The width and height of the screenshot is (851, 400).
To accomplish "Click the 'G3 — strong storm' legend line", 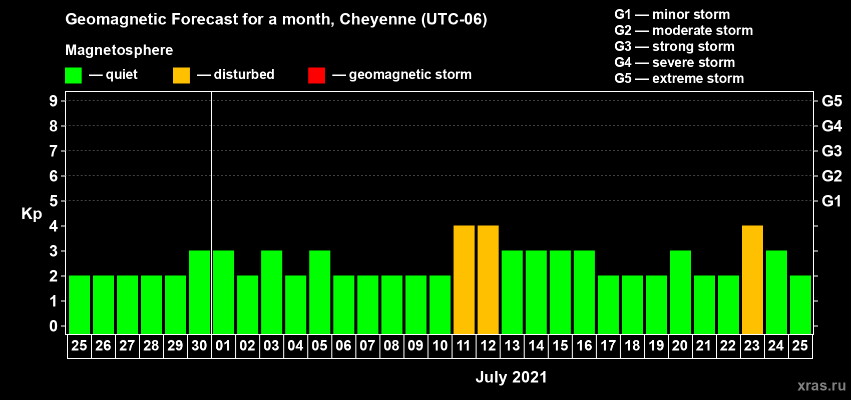I will point(675,46).
